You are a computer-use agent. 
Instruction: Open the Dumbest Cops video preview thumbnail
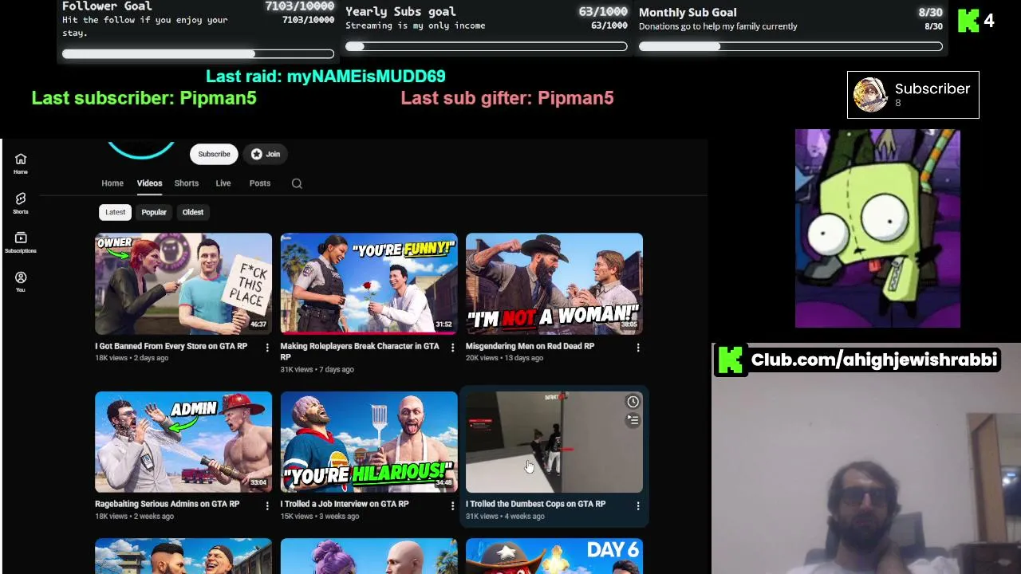[x=554, y=441]
